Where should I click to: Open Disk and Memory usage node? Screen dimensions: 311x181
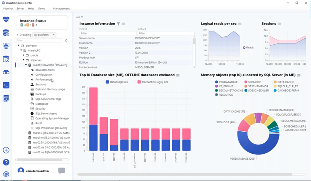click(50, 89)
